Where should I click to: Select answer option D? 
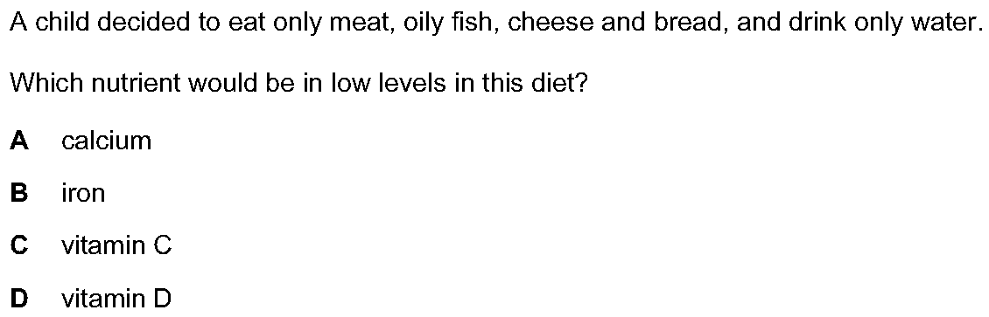[x=19, y=298]
